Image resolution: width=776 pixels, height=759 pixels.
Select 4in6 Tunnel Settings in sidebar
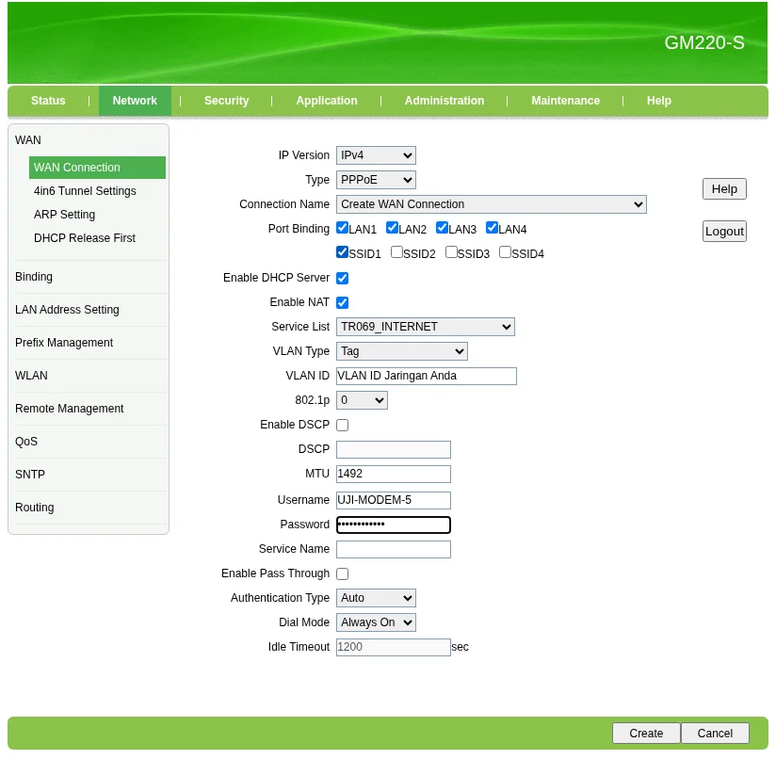pos(85,191)
